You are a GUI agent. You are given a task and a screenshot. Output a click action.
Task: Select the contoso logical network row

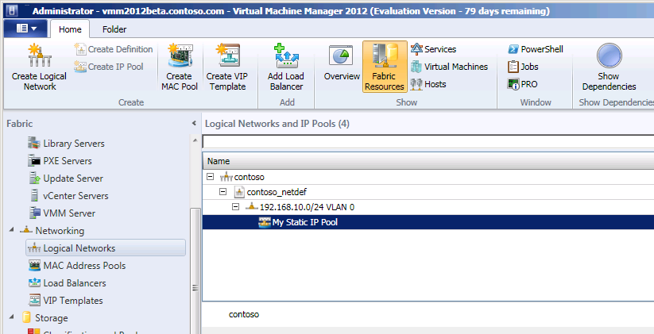428,177
